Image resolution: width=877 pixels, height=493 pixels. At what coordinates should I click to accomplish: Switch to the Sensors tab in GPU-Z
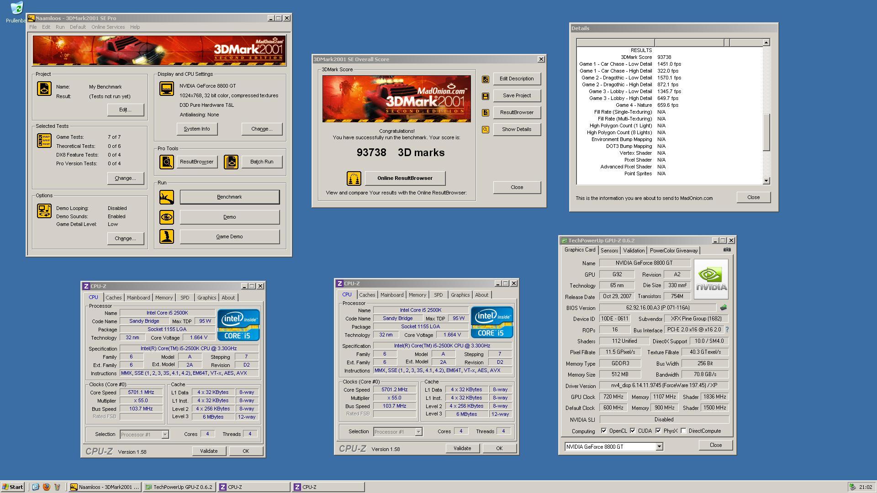pos(609,251)
